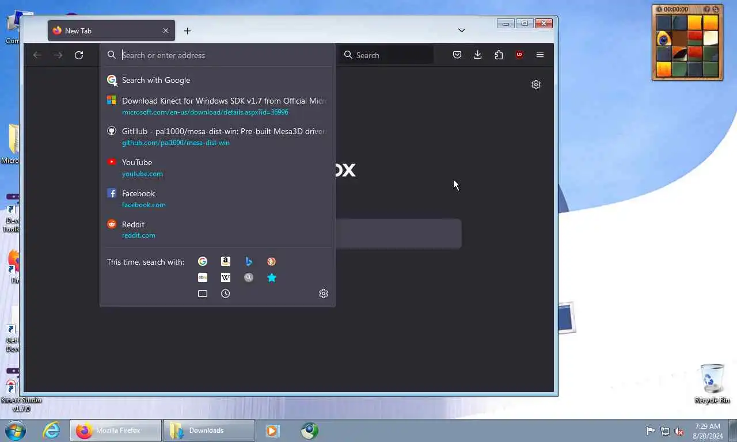Open the Extensions puzzle icon
737x442 pixels.
click(499, 55)
